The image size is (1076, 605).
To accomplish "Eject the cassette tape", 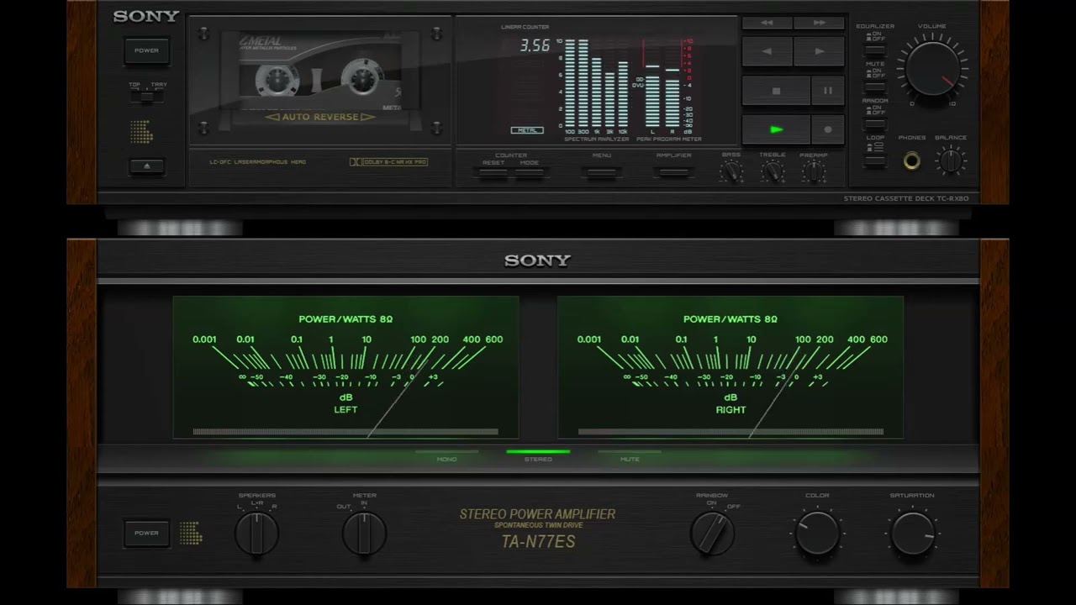I will point(147,166).
